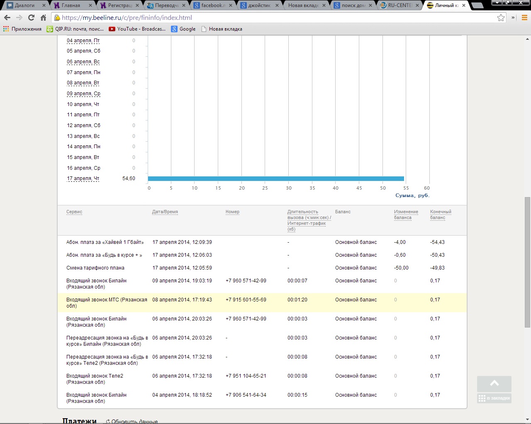Close the Диалоги tab
The image size is (531, 424).
point(44,5)
